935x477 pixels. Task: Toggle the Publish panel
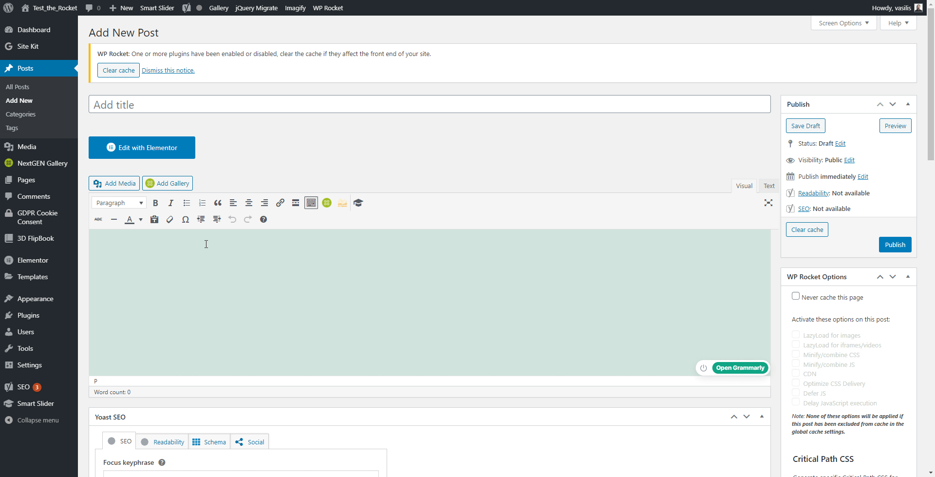coord(908,104)
